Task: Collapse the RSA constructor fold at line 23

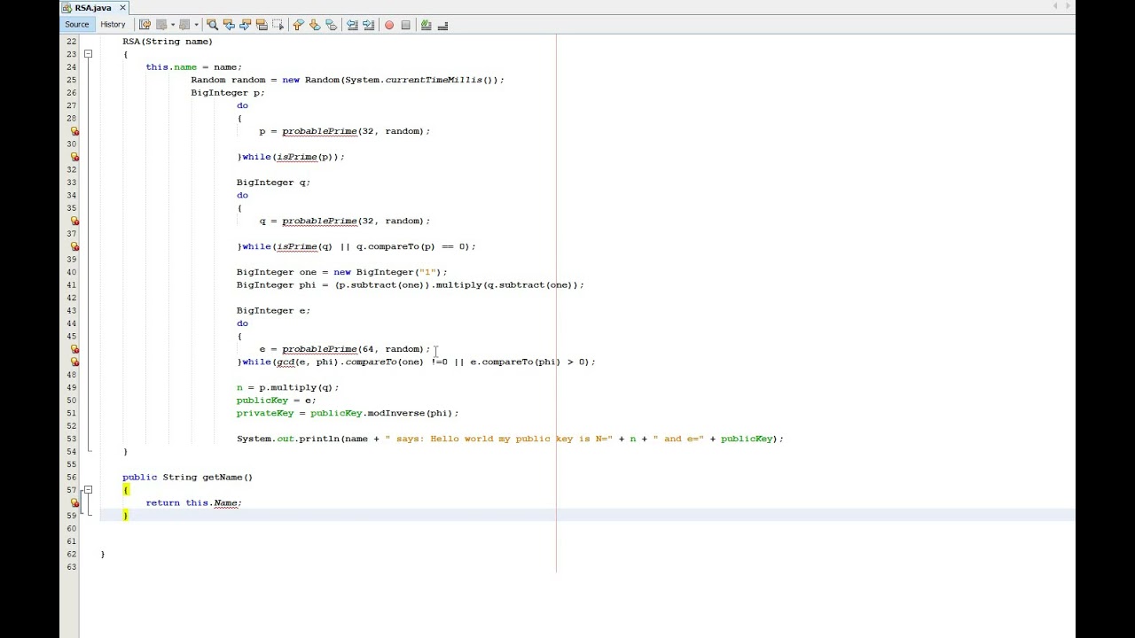Action: tap(88, 54)
